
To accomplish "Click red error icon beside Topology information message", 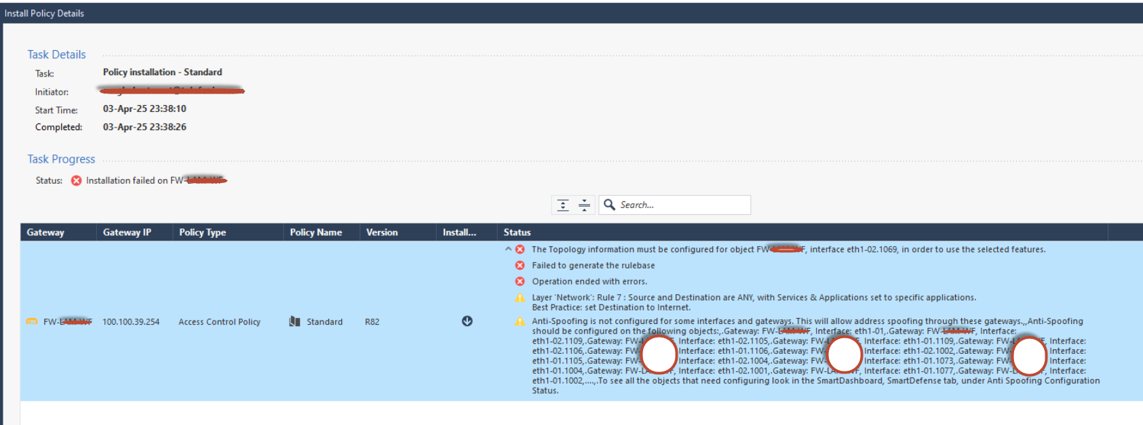I will coord(520,249).
